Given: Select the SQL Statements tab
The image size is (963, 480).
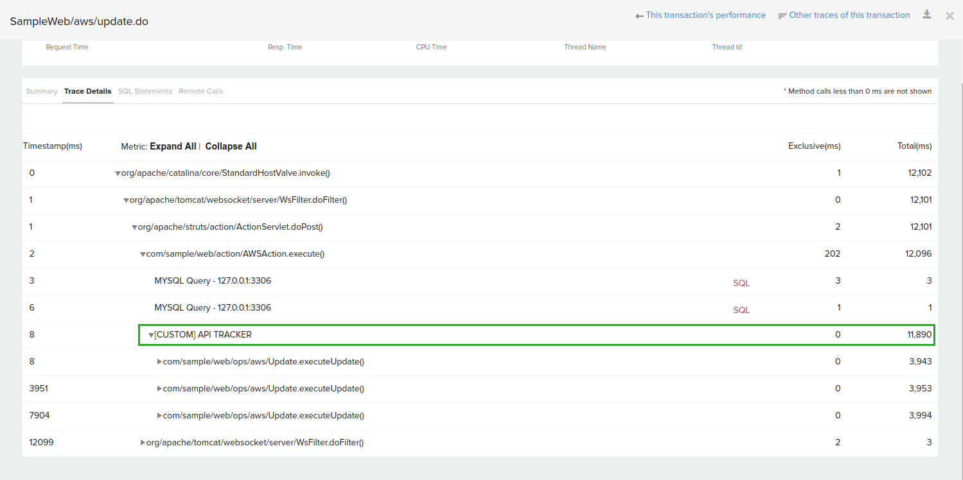Looking at the screenshot, I should pyautogui.click(x=145, y=91).
